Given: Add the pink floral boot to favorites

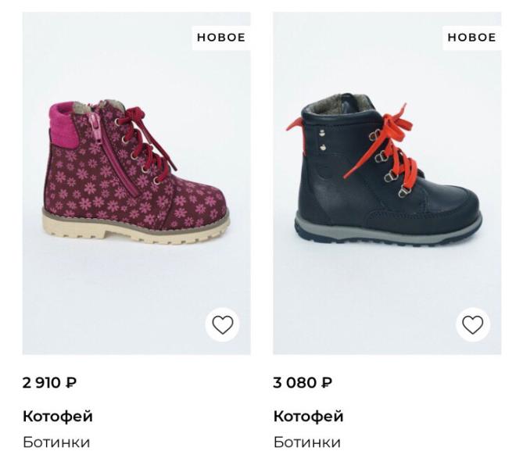Looking at the screenshot, I should [223, 324].
